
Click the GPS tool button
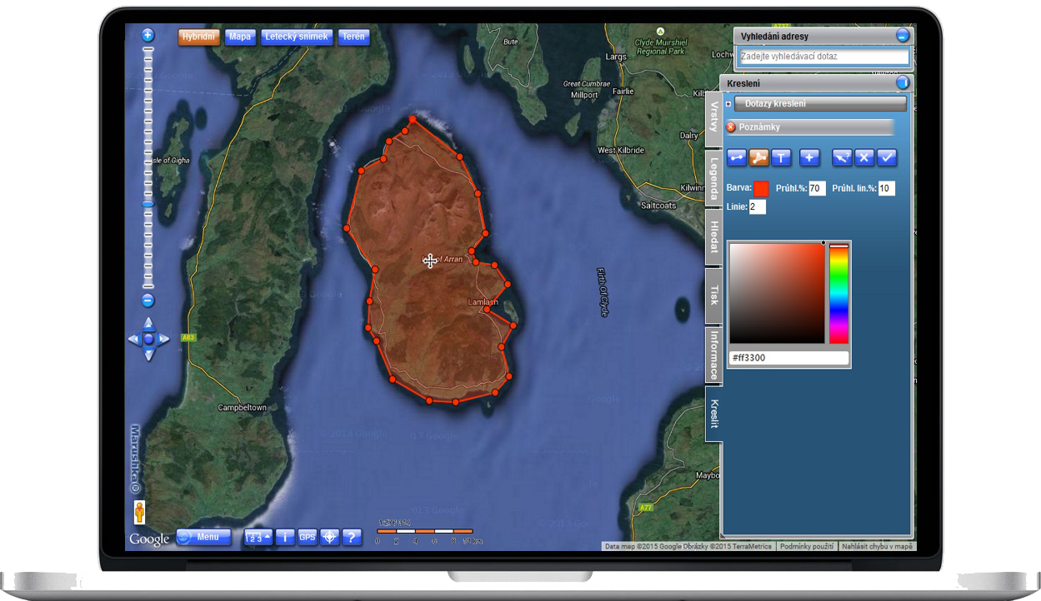tap(308, 538)
